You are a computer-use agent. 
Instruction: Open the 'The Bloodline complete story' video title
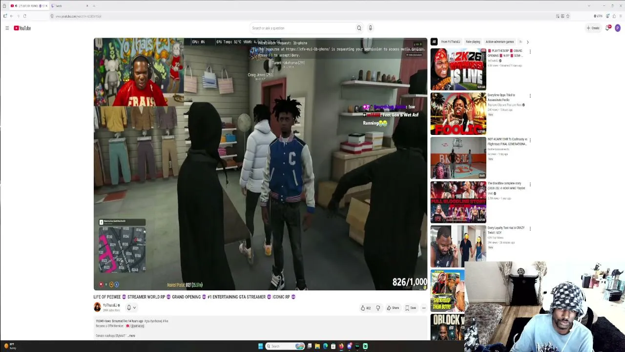tap(506, 186)
